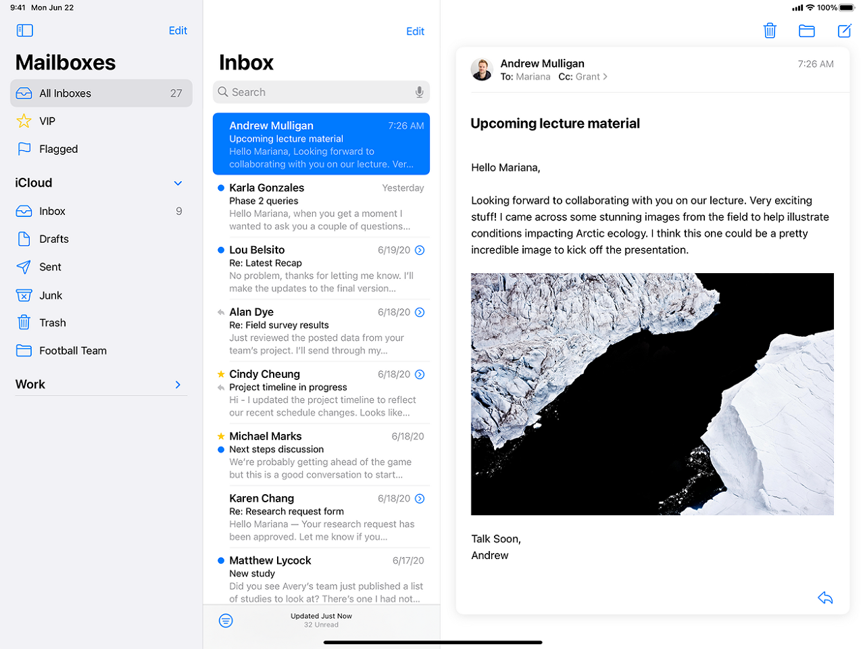Expand the Work section
This screenshot has width=865, height=649.
(x=178, y=385)
